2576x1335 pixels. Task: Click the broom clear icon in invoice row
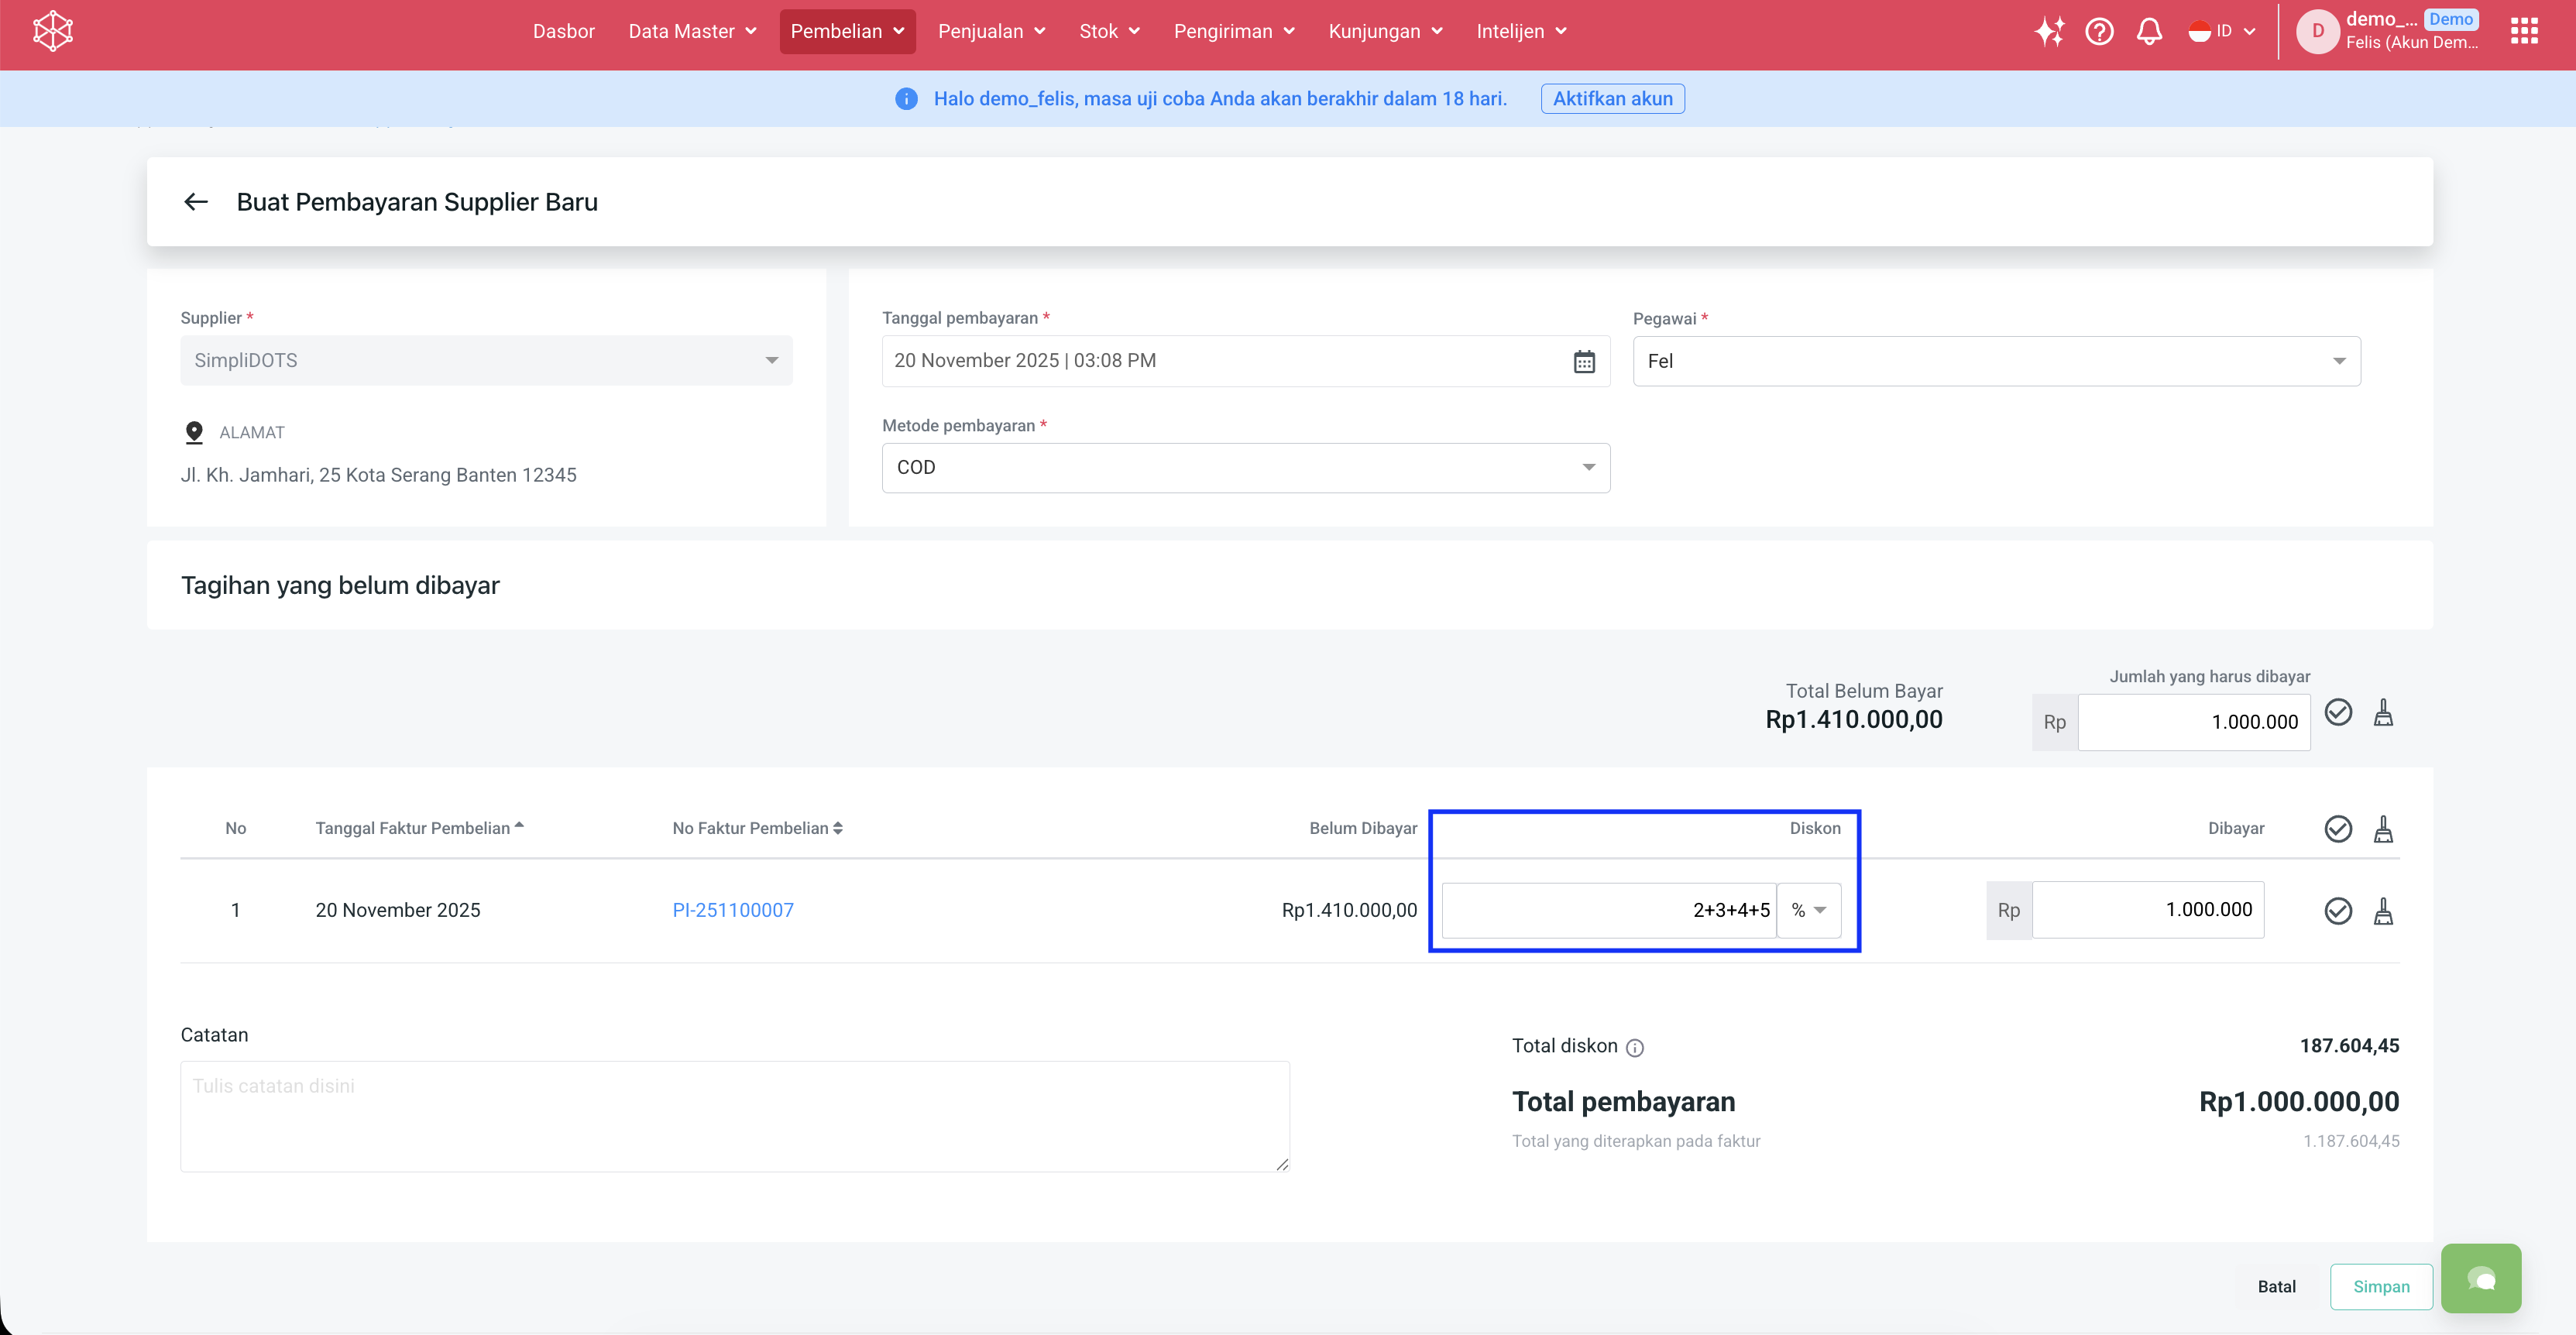point(2383,910)
